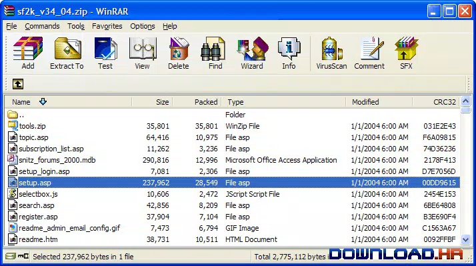Select the topic.asp file name

click(x=33, y=137)
